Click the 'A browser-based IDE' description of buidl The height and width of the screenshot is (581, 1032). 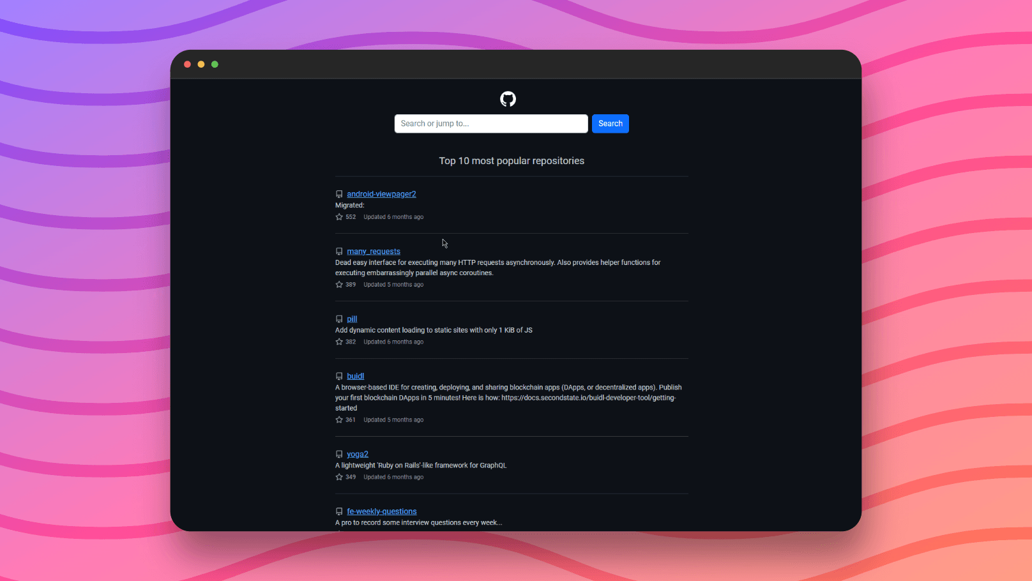508,398
